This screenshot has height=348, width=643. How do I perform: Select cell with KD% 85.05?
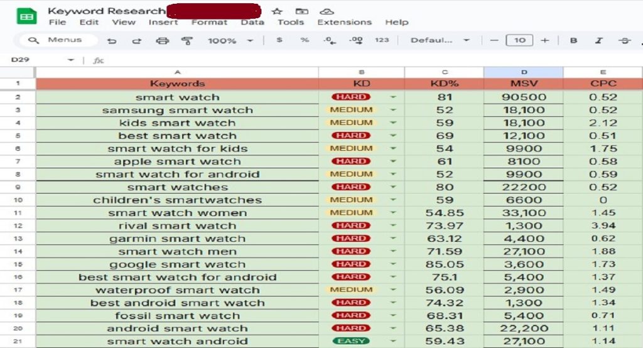point(444,264)
